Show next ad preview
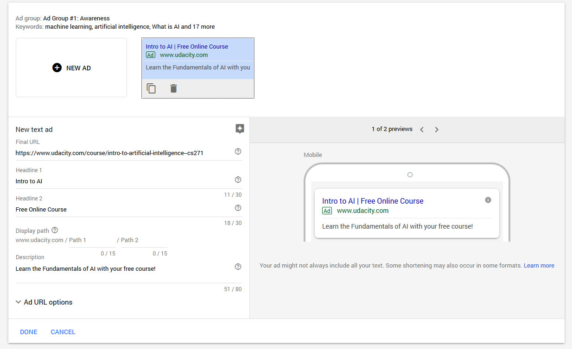The image size is (572, 349). (437, 130)
